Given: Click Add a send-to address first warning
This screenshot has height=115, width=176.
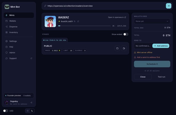Looking at the screenshot, I should coord(147,57).
